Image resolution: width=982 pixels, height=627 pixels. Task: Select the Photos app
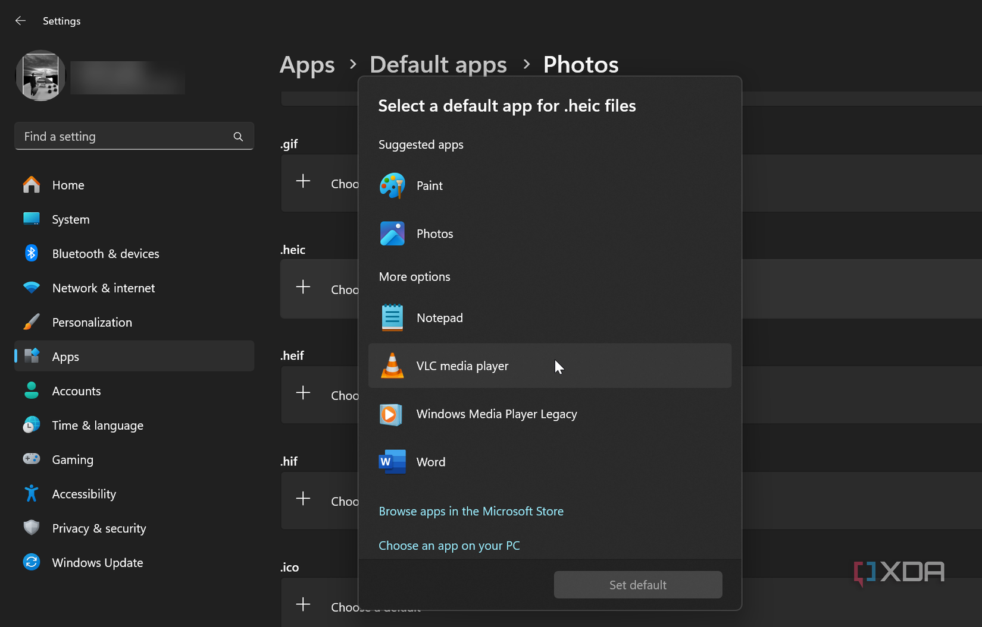[434, 234]
